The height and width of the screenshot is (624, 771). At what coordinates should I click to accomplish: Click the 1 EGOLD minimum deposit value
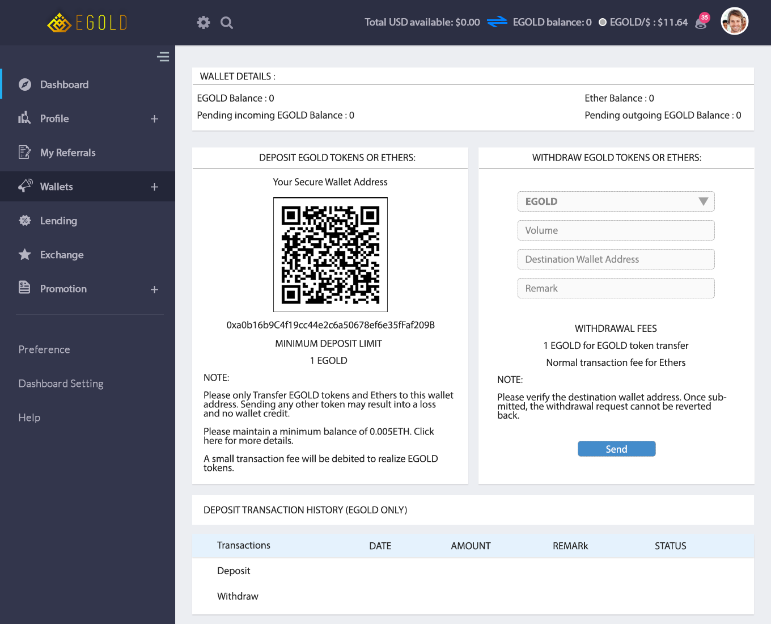pos(329,360)
